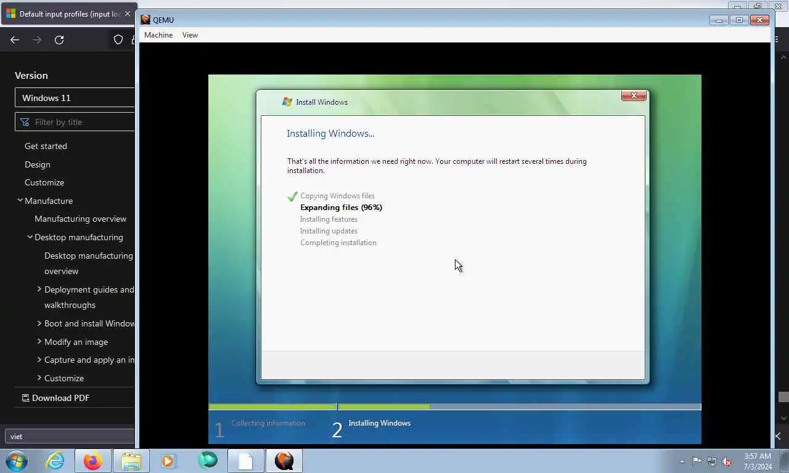The width and height of the screenshot is (789, 473).
Task: Click the network status tray icon
Action: click(x=712, y=461)
